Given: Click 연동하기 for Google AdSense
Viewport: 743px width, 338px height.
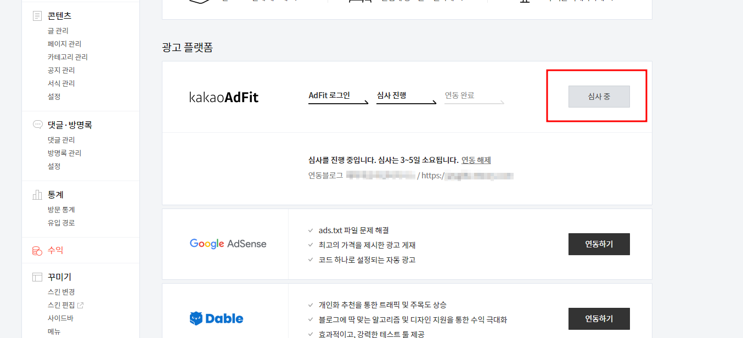Looking at the screenshot, I should coord(599,244).
